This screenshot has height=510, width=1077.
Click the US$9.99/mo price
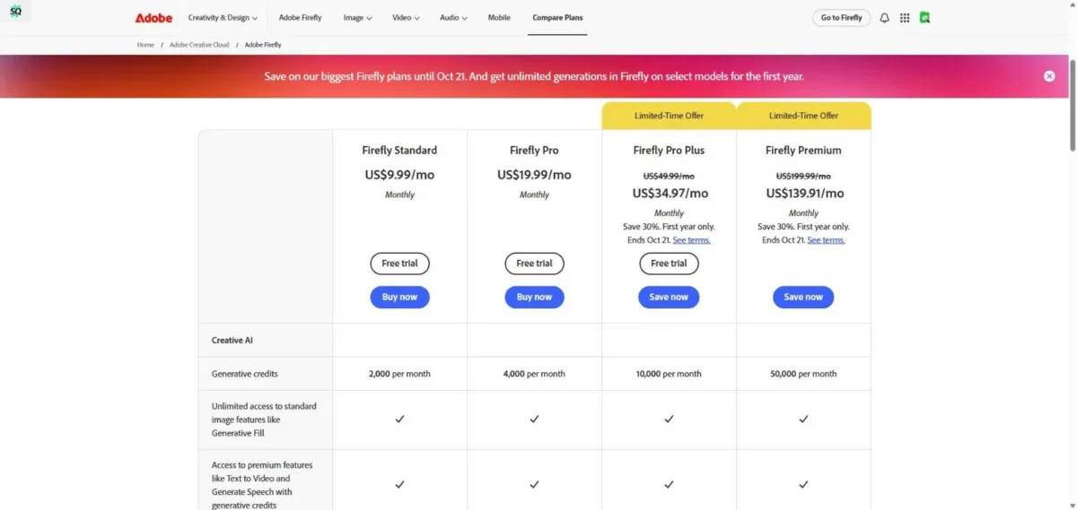[x=399, y=175]
